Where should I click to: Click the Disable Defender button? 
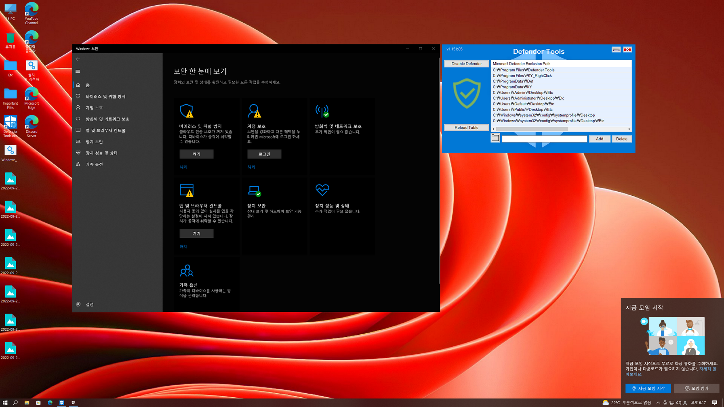tap(467, 64)
